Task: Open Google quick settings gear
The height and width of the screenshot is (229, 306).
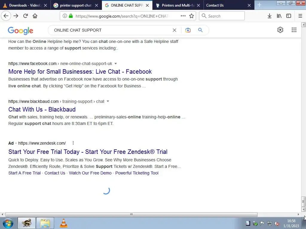Action: [280, 30]
